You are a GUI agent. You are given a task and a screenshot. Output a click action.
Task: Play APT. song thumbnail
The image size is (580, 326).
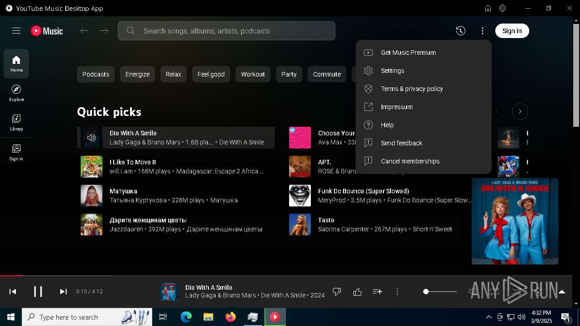(x=300, y=167)
